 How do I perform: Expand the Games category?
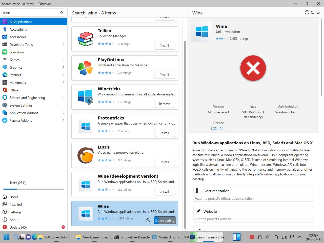point(63,60)
